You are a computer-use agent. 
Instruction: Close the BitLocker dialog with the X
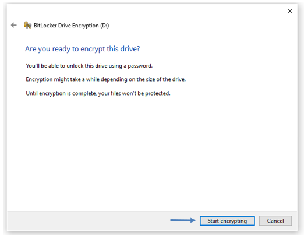(x=289, y=11)
